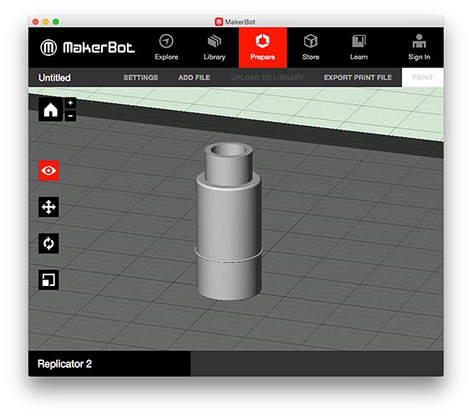Select the Rotate tool

tap(48, 244)
